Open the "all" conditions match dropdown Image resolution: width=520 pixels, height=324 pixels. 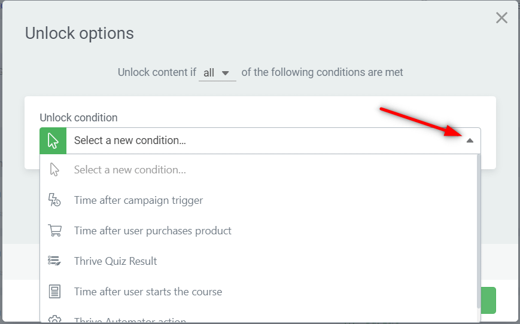tap(217, 73)
